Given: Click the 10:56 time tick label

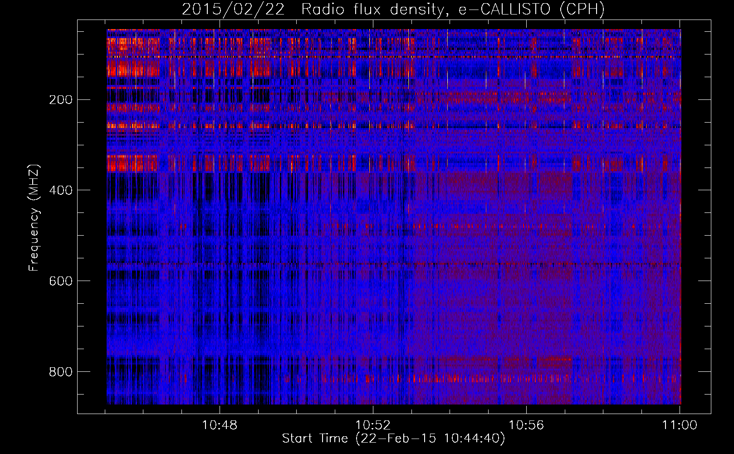Looking at the screenshot, I should [x=526, y=425].
